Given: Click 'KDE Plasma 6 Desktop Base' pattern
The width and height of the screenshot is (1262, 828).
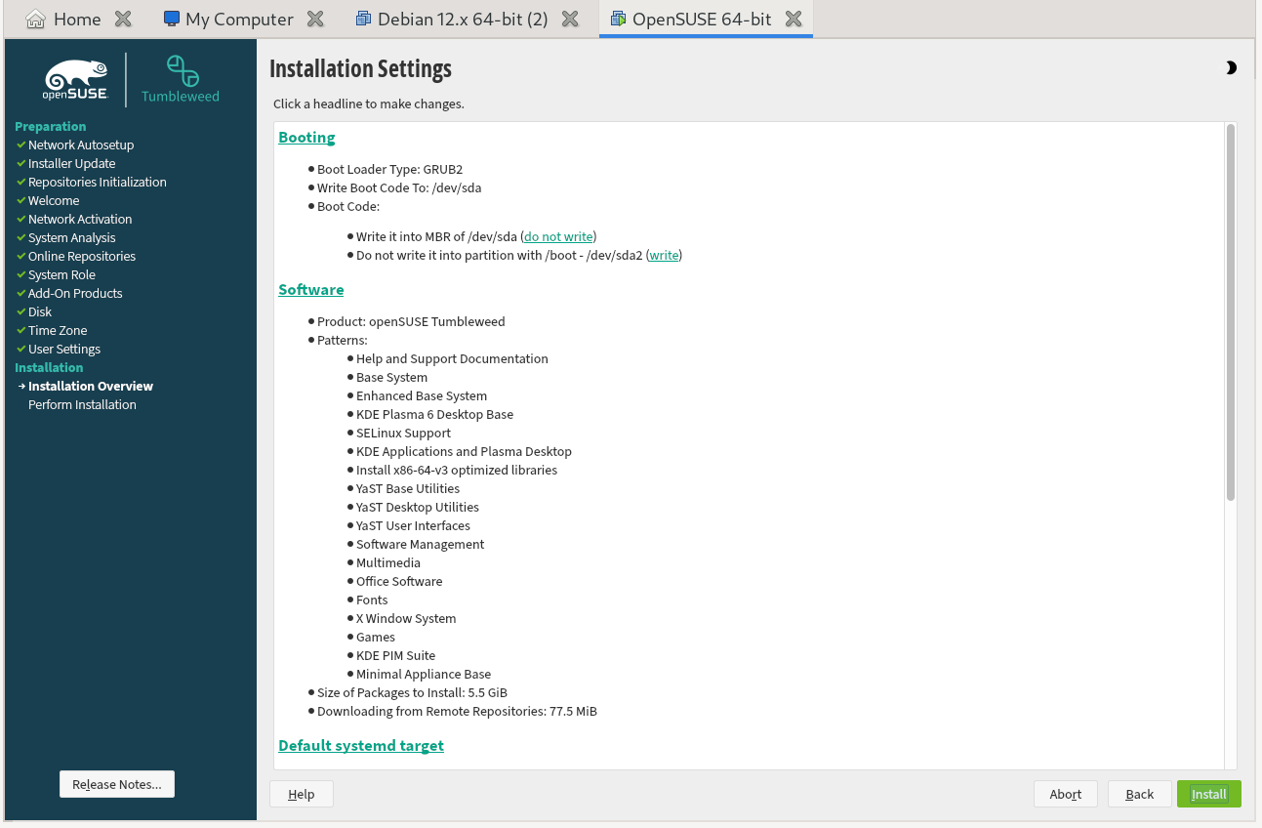Looking at the screenshot, I should pos(434,415).
